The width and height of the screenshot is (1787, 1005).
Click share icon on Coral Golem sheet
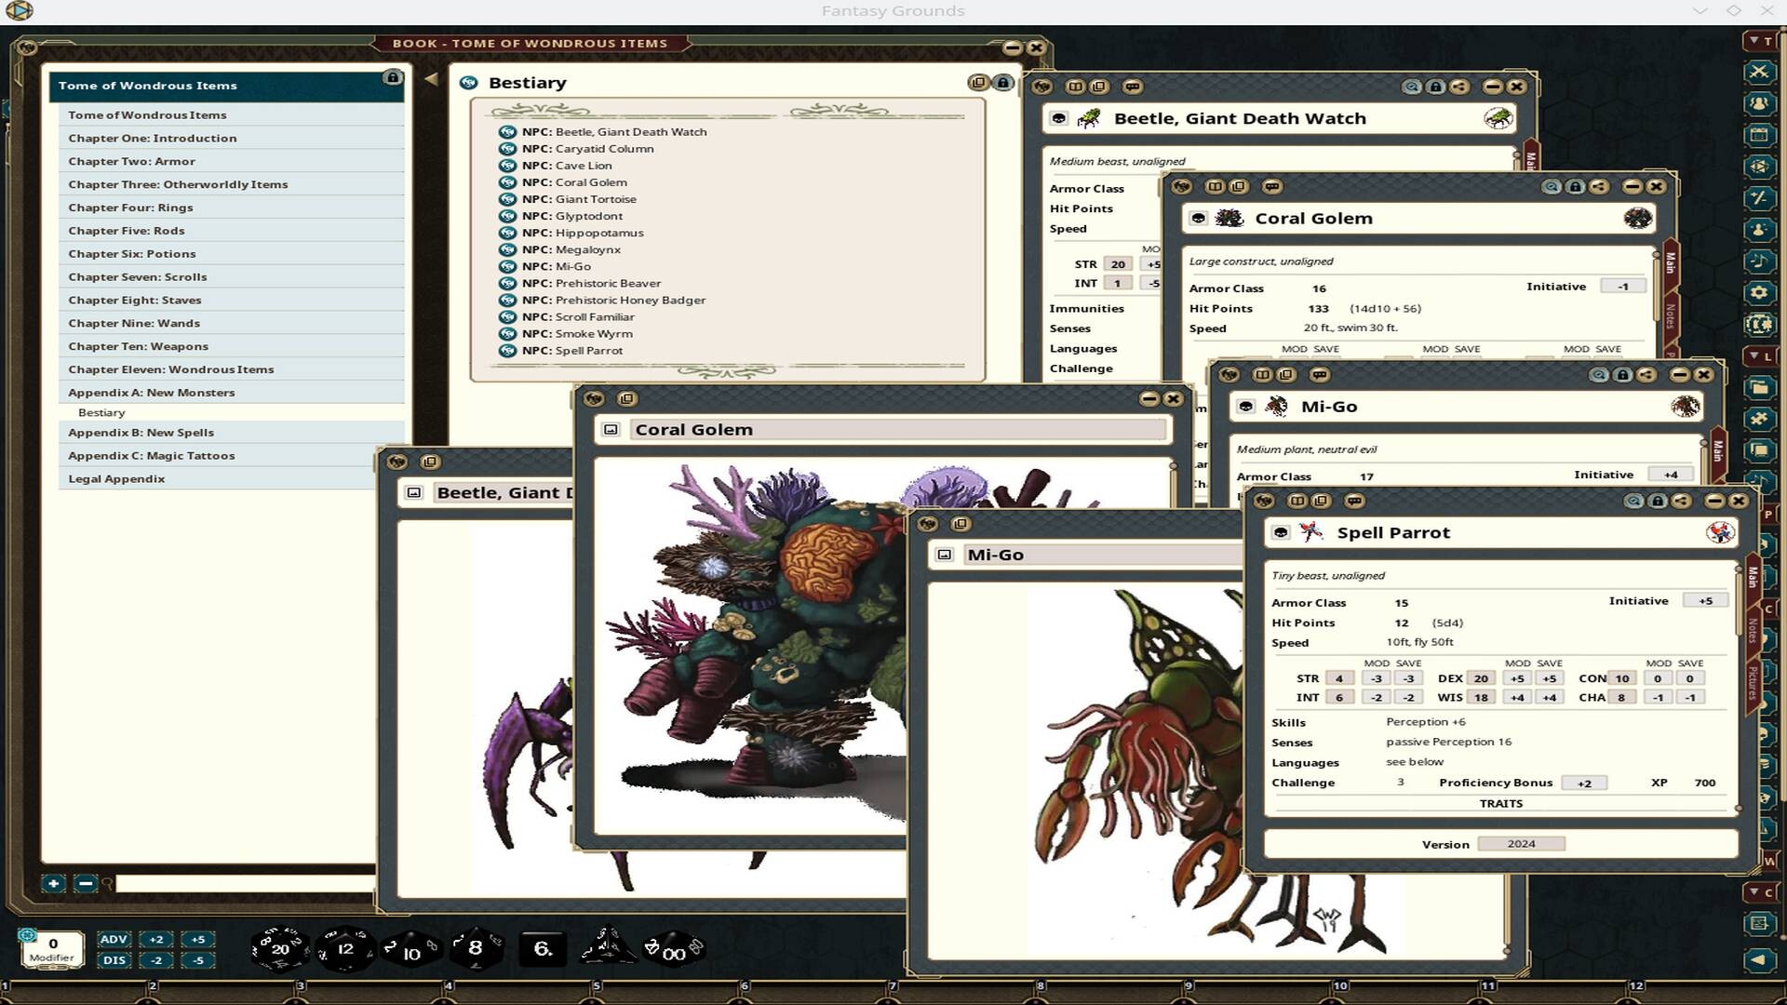click(x=1599, y=186)
